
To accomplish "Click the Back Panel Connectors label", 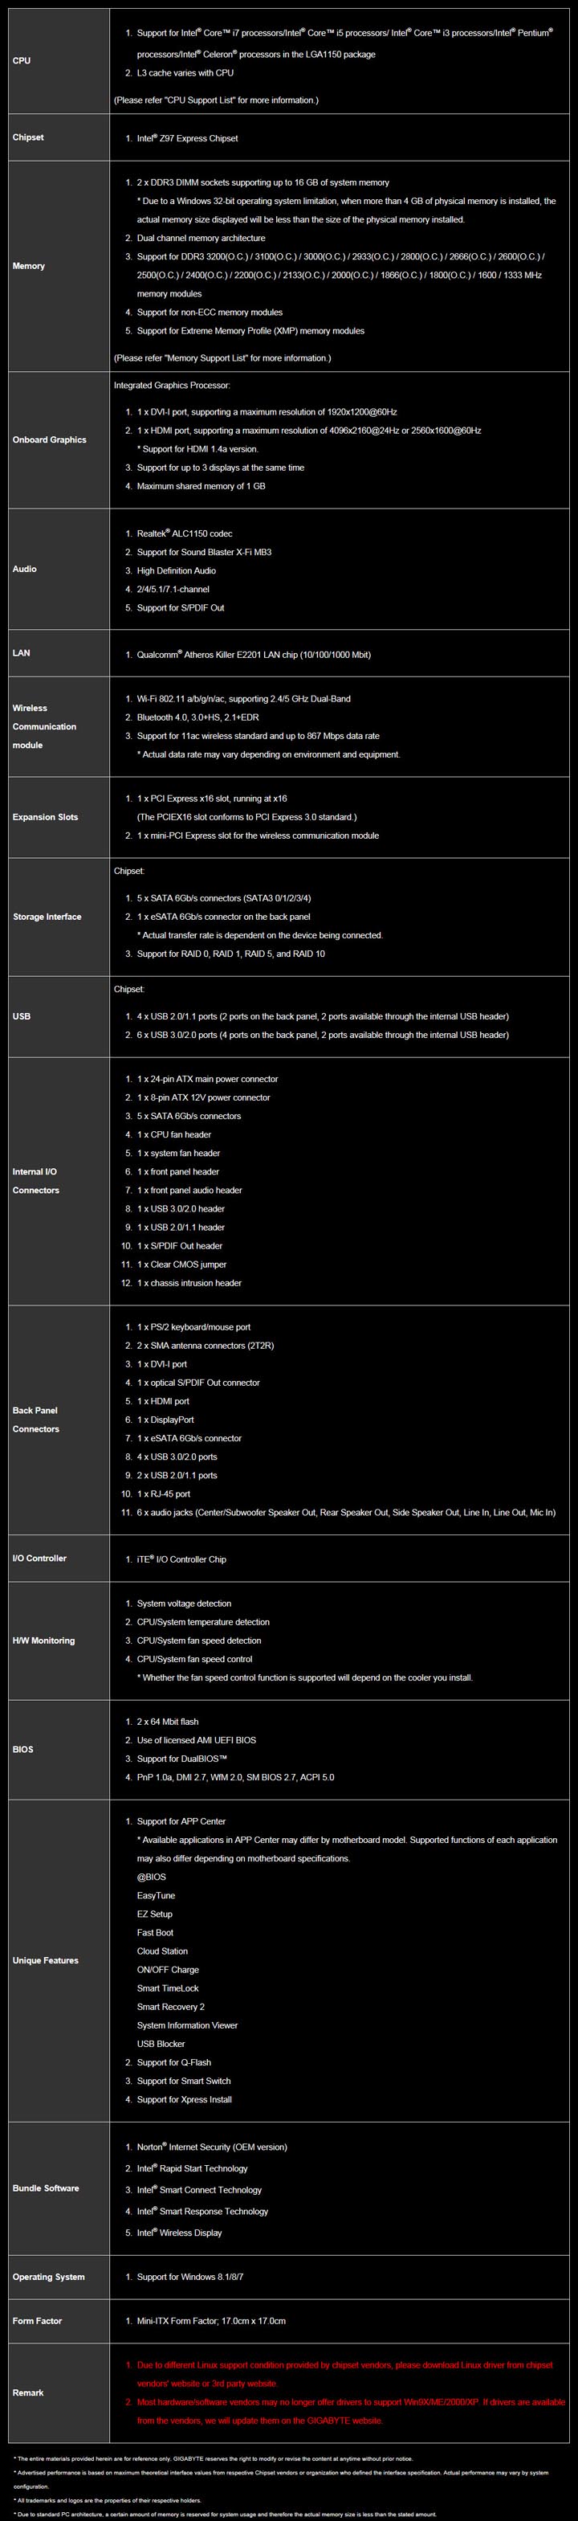I will click(x=35, y=1420).
